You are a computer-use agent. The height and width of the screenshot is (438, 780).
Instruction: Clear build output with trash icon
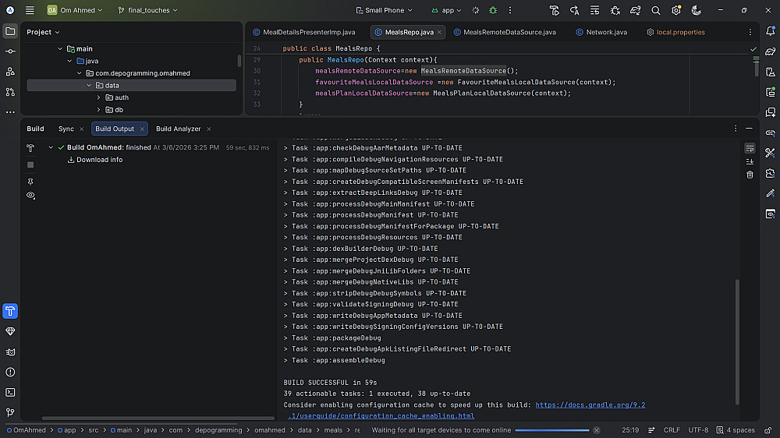(x=750, y=175)
